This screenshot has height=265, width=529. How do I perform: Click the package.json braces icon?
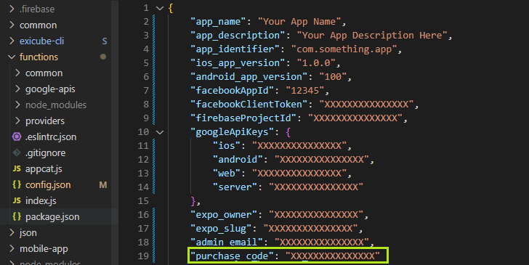click(17, 216)
